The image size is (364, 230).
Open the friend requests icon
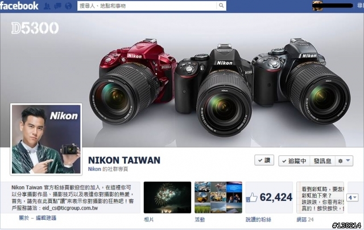pyautogui.click(x=47, y=6)
